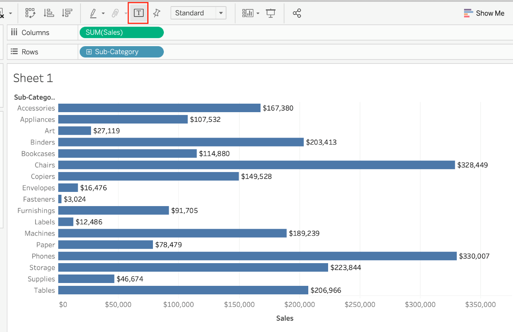Select the Phones row label

point(43,256)
